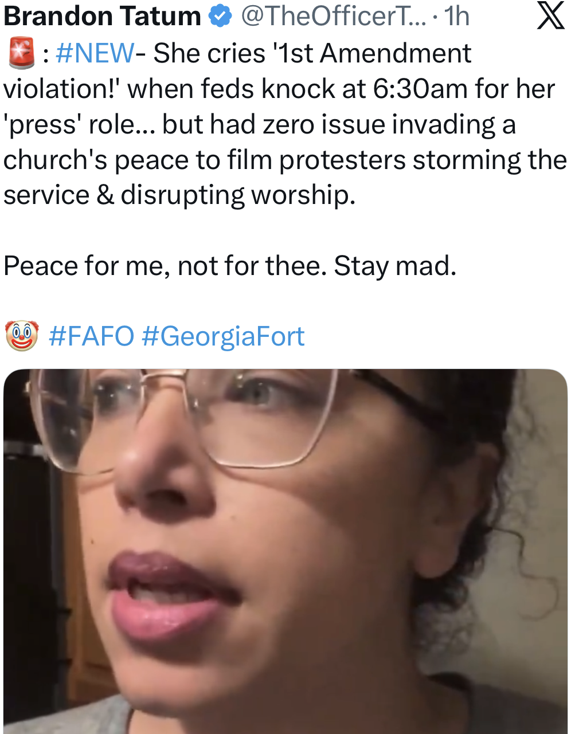Open the 1h timestamp link
This screenshot has width=571, height=734.
(x=457, y=16)
